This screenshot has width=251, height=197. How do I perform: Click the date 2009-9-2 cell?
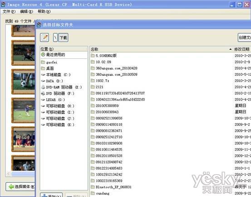click(x=242, y=125)
